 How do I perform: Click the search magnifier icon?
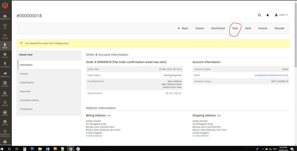260,15
